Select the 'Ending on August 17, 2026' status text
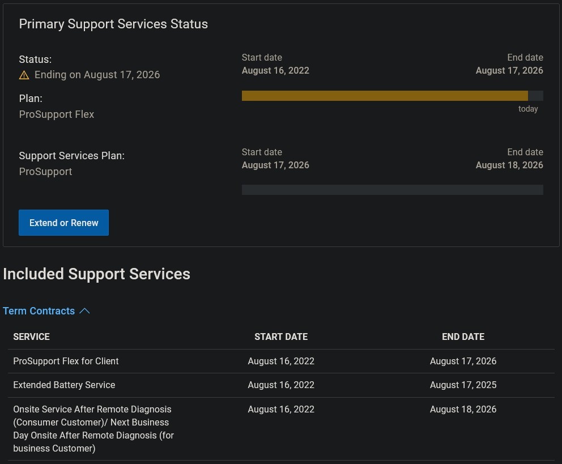This screenshot has height=464, width=562. [97, 75]
